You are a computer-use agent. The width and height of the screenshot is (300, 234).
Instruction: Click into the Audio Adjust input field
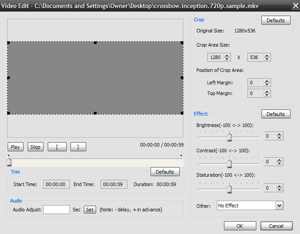57,210
